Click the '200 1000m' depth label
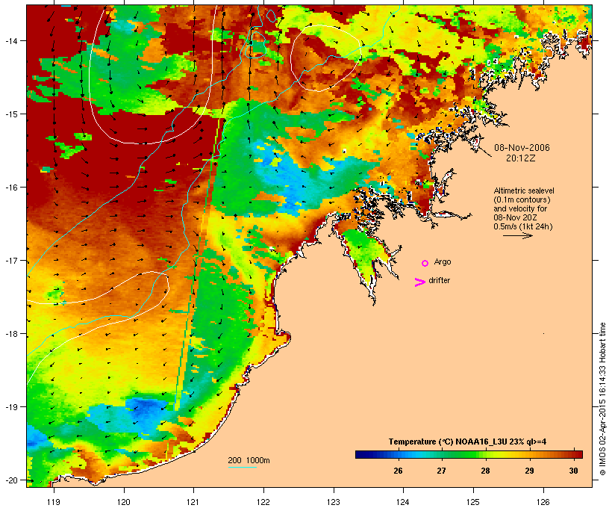Viewport: 612px width, 508px height. click(249, 460)
